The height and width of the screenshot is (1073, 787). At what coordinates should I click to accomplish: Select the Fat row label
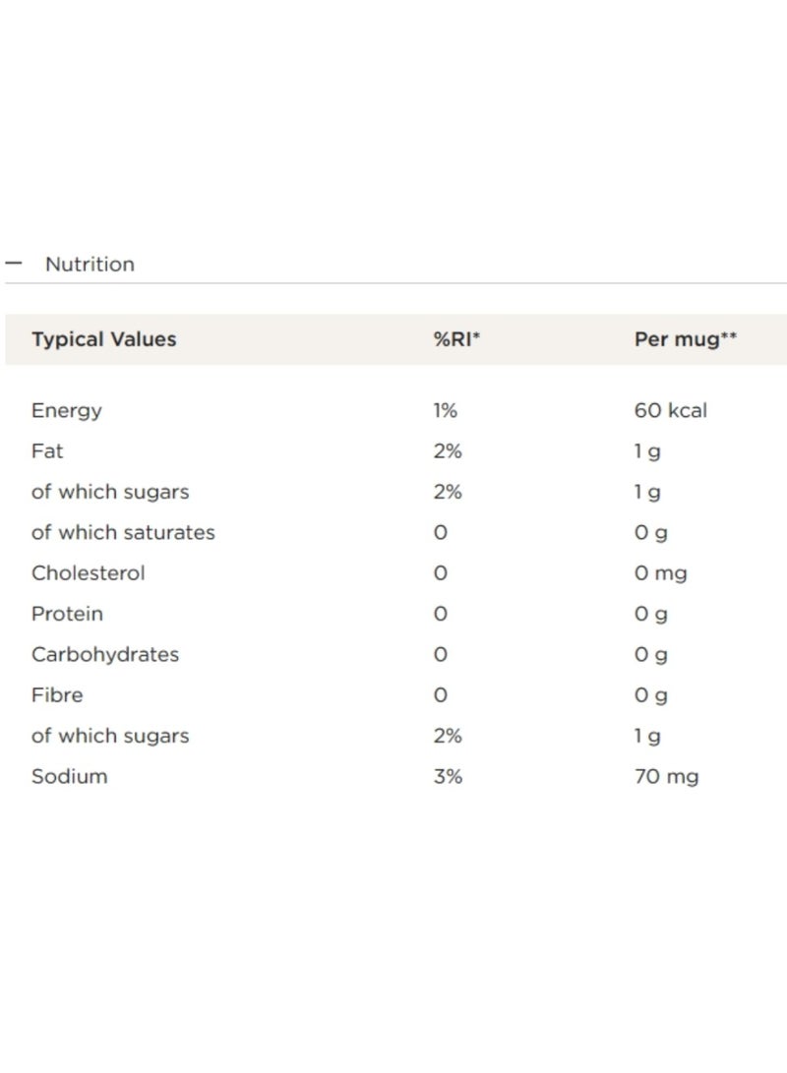(x=46, y=451)
